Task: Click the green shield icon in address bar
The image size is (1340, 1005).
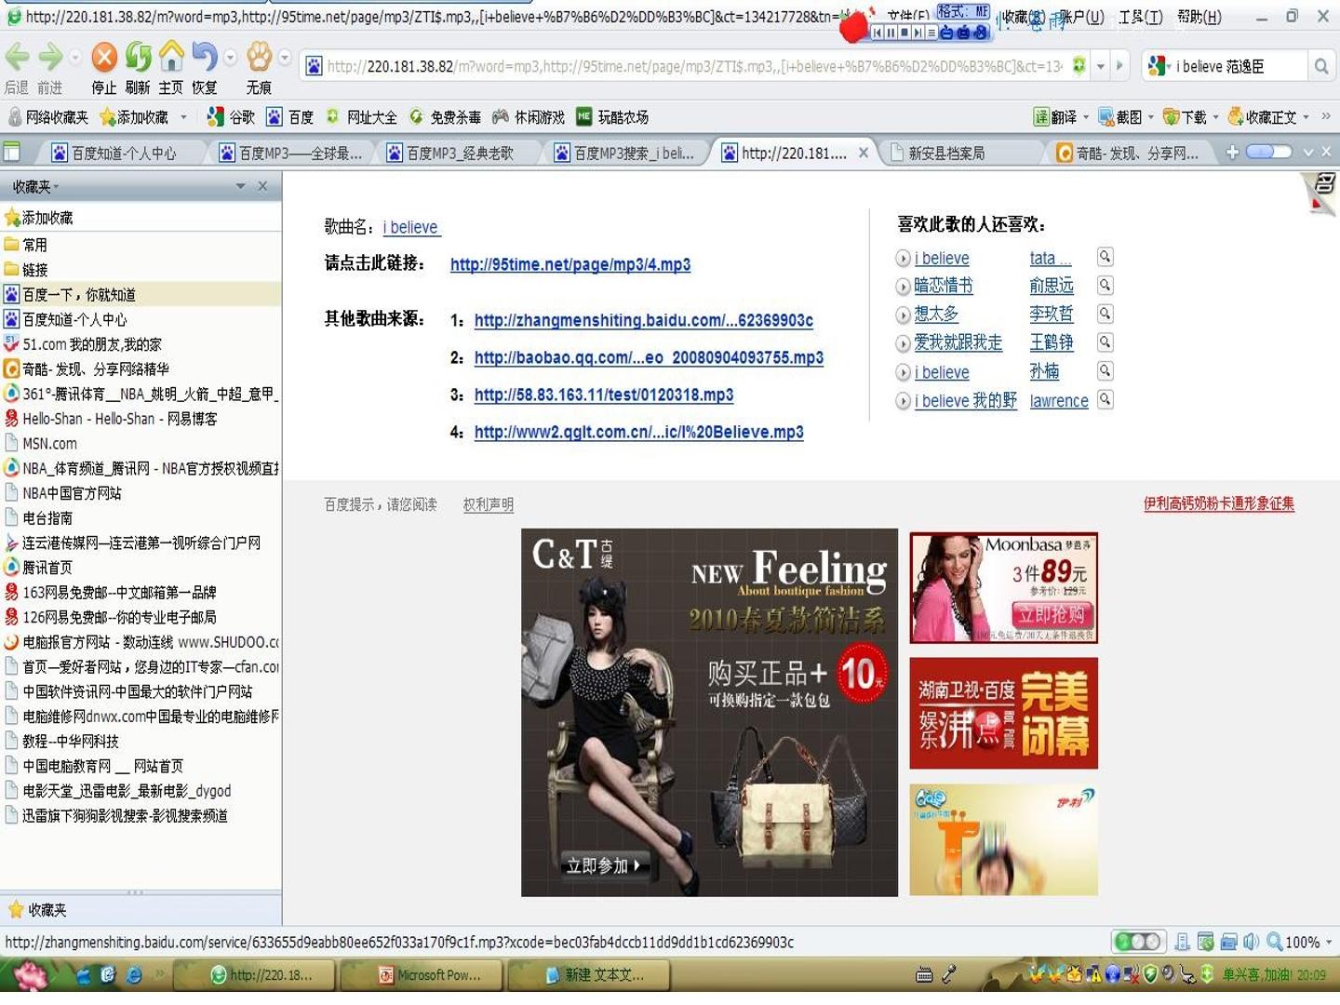Action: coord(1079,66)
